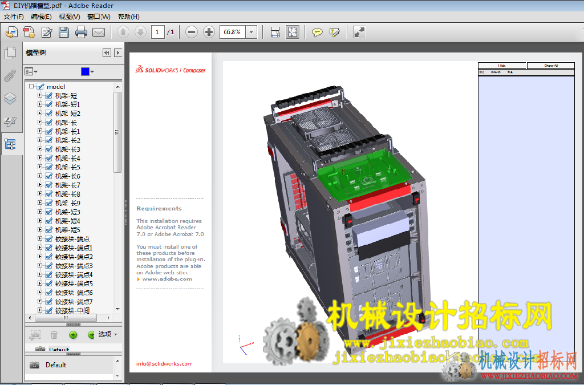Uncheck the 铰接块-端点4 checkbox

(49, 274)
